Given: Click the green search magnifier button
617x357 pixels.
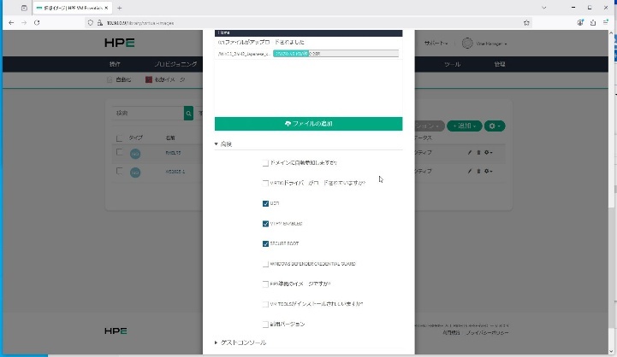Looking at the screenshot, I should click(188, 113).
